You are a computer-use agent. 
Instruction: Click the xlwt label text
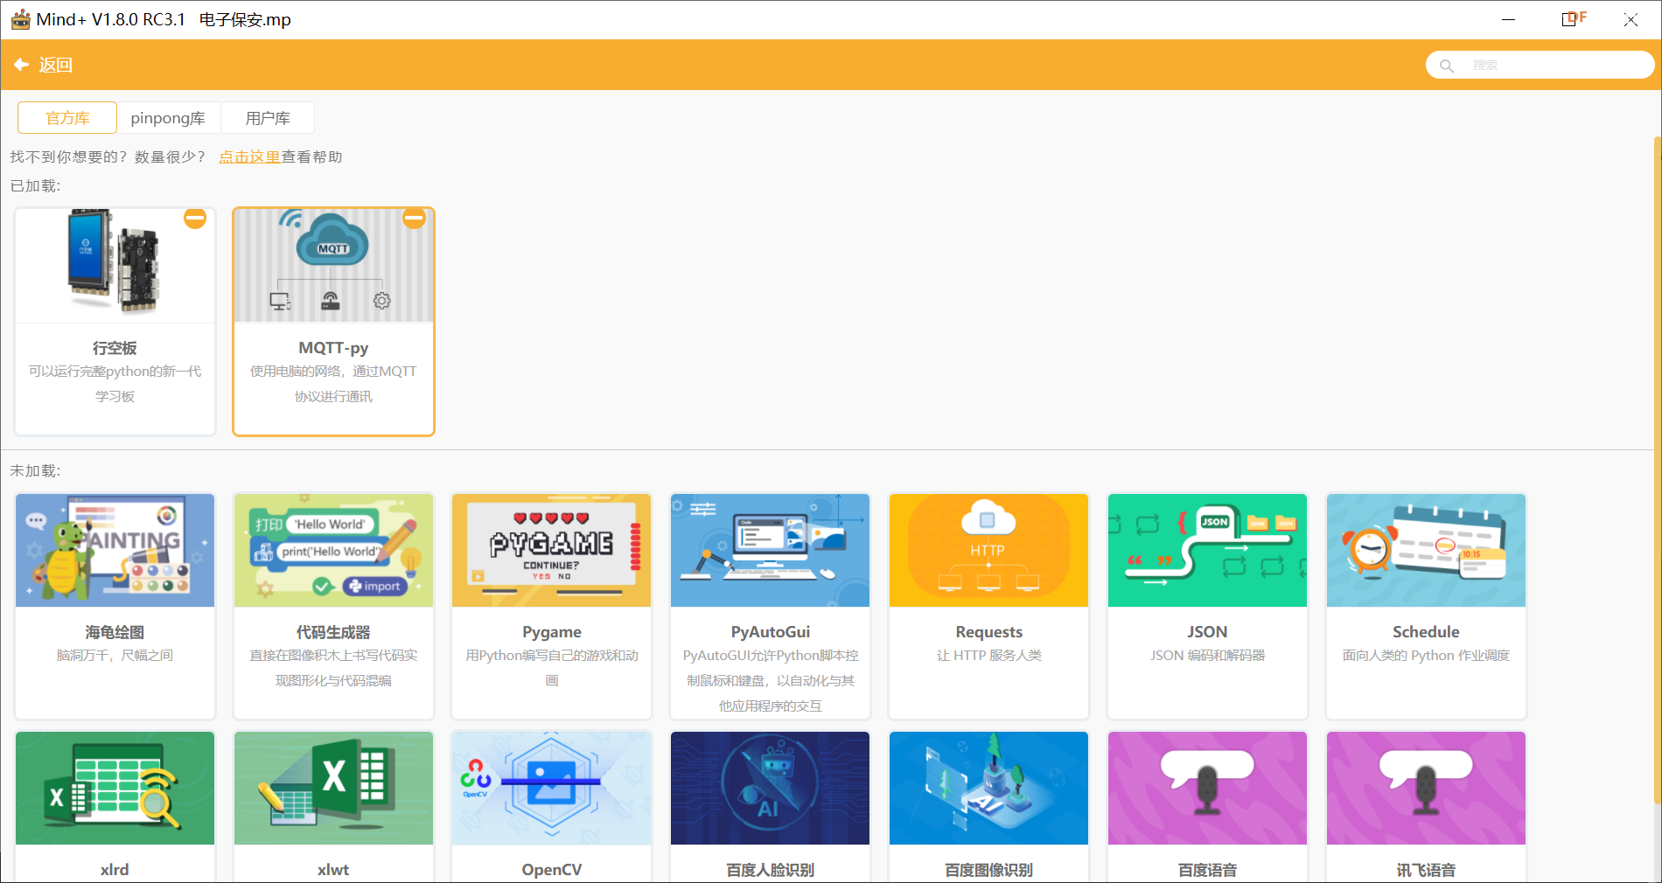pos(333,870)
